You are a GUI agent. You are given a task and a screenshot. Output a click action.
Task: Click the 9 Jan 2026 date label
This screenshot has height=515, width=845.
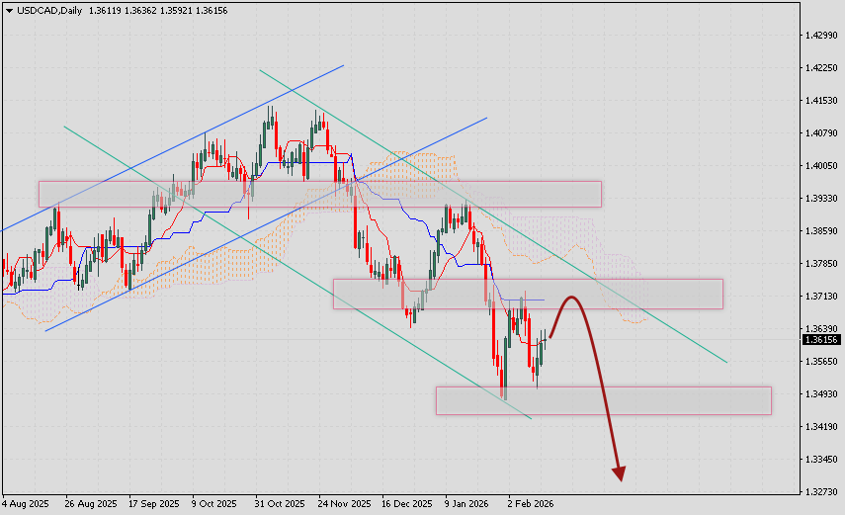pos(468,503)
